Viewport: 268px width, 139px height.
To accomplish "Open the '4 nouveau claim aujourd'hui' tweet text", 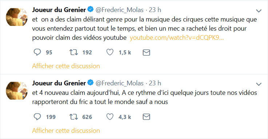I will pyautogui.click(x=144, y=97).
